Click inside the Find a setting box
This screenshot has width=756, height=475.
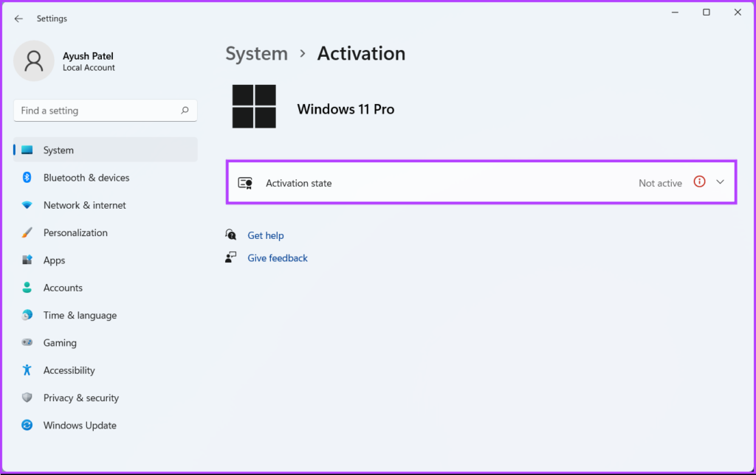click(96, 110)
